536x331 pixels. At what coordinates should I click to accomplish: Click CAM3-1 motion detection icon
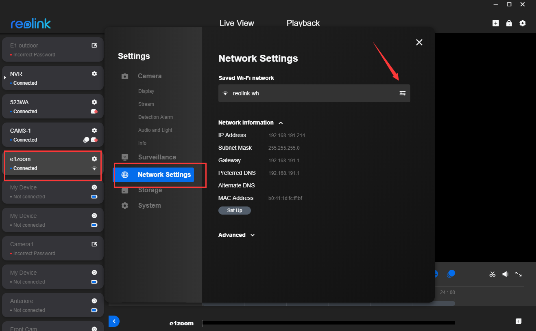coord(86,140)
